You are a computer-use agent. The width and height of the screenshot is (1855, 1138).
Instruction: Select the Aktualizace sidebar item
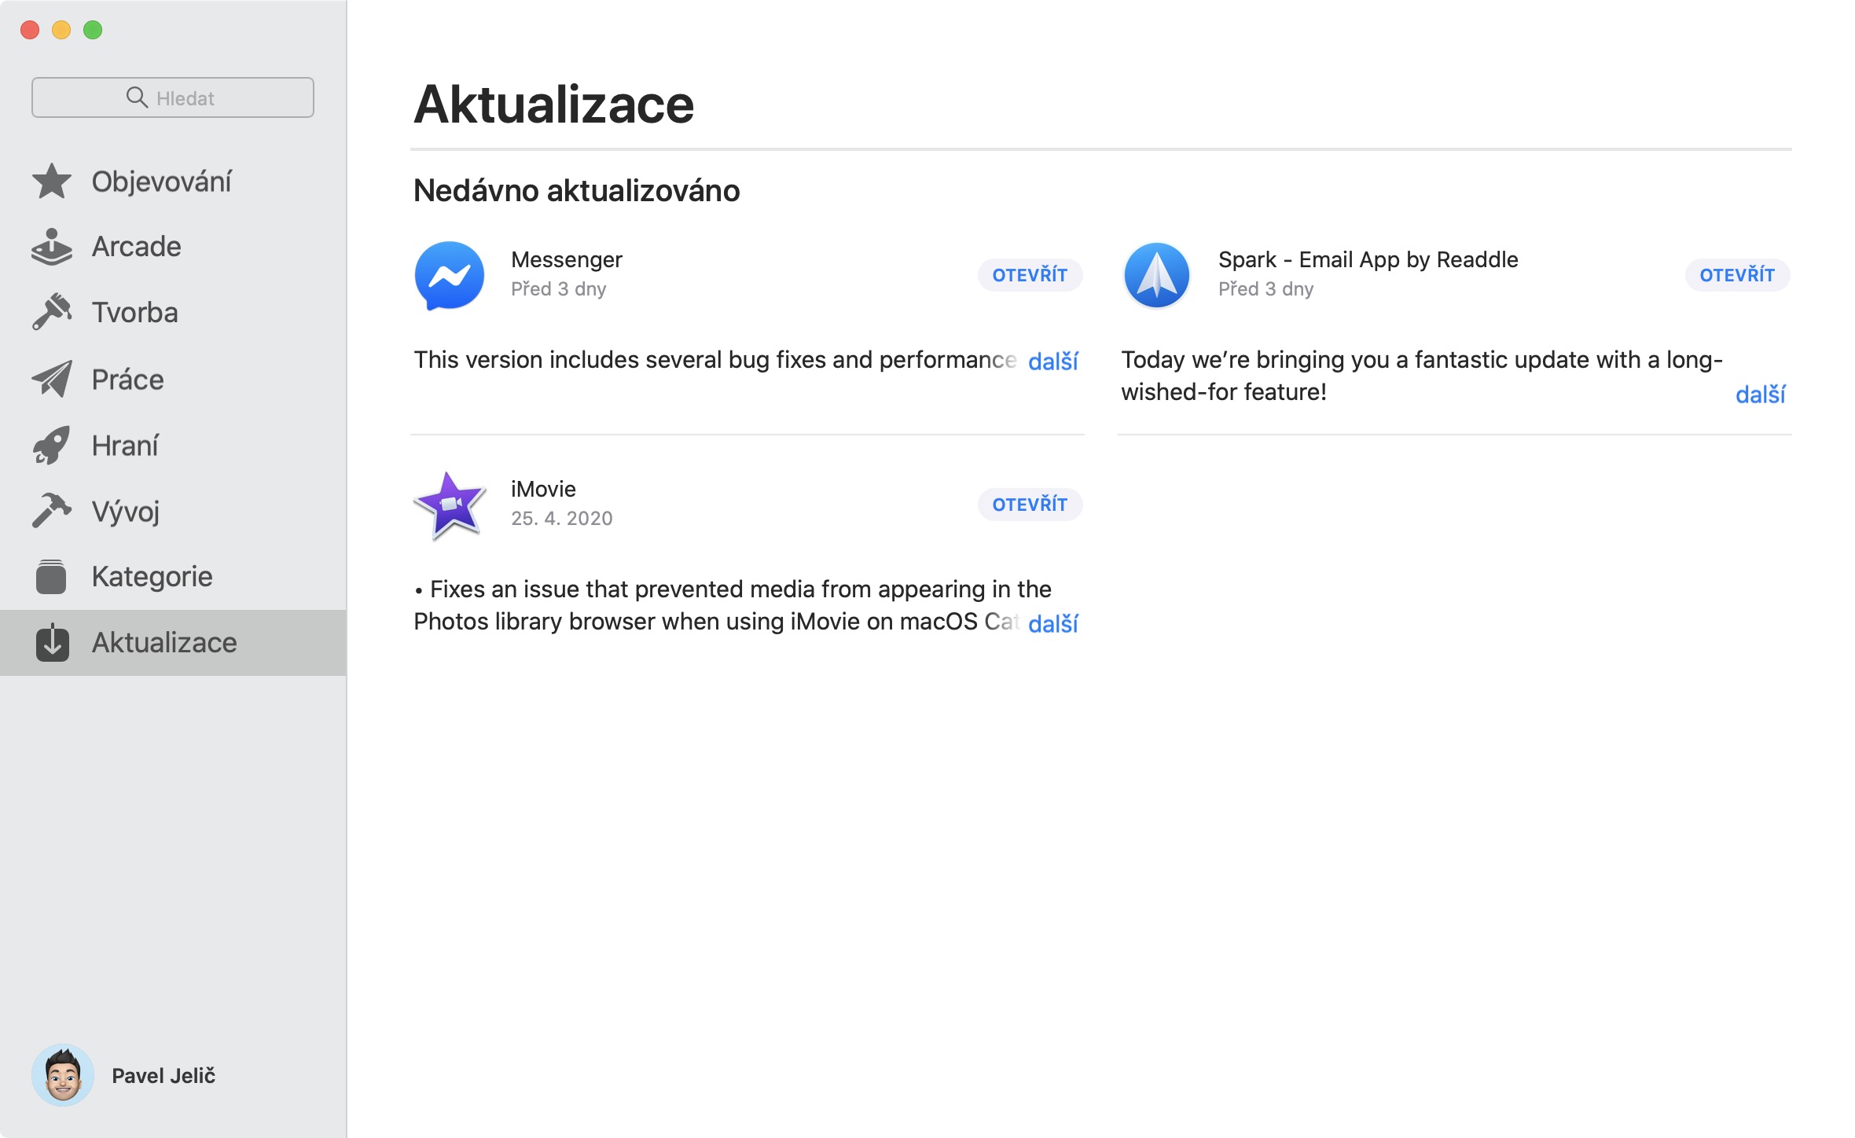163,643
